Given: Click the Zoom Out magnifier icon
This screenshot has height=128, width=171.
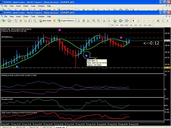Looking at the screenshot, I should 98,21.
